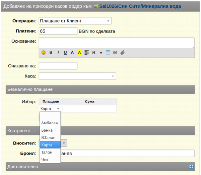Open the Sal1026/Син Сити/Минерална вода link

pyautogui.click(x=140, y=6)
